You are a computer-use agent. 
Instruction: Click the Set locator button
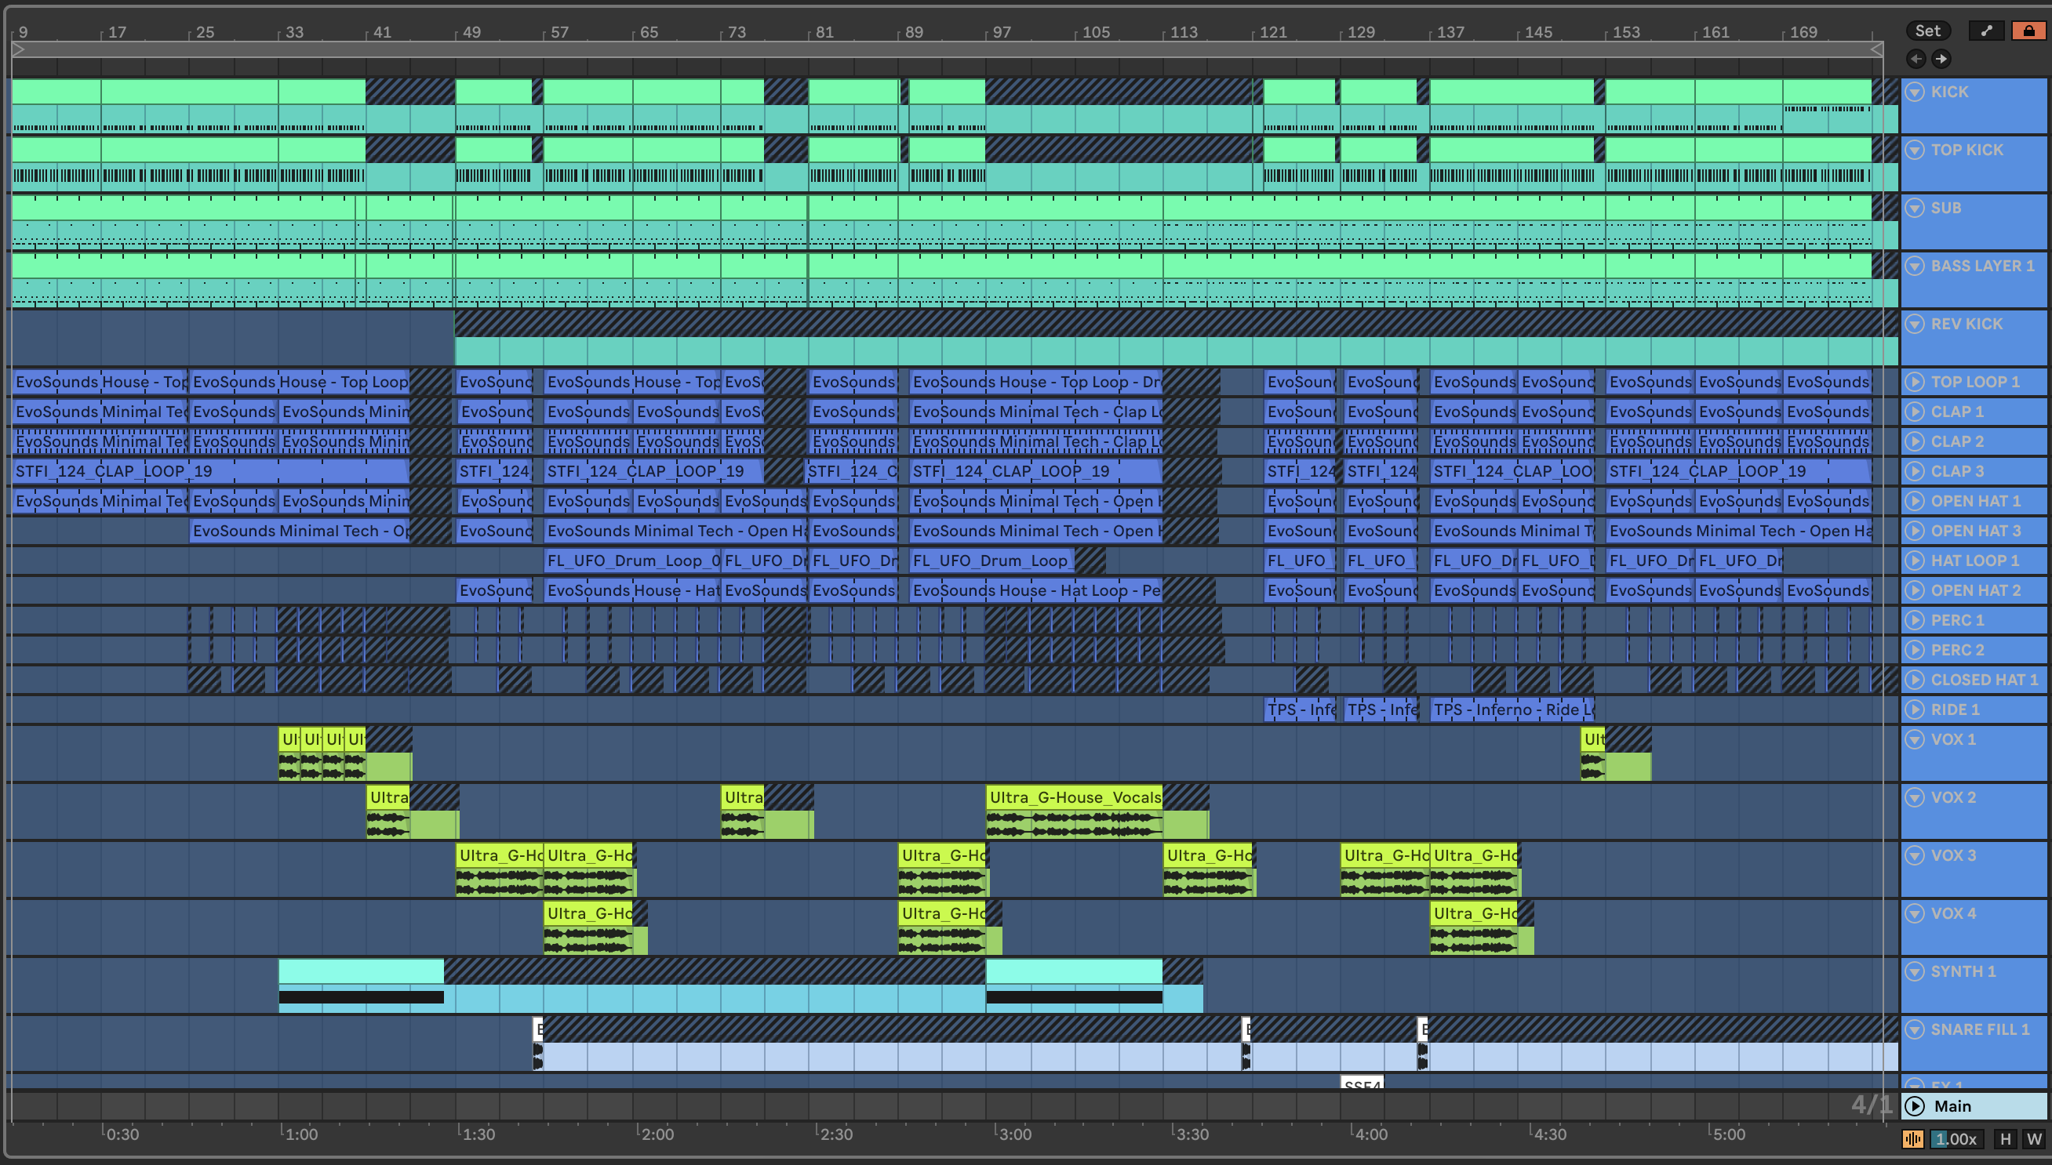(x=1927, y=31)
